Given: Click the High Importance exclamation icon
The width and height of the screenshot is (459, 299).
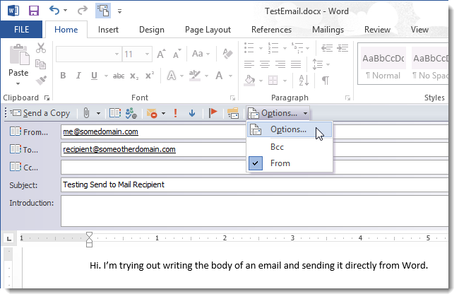Looking at the screenshot, I should pos(175,113).
